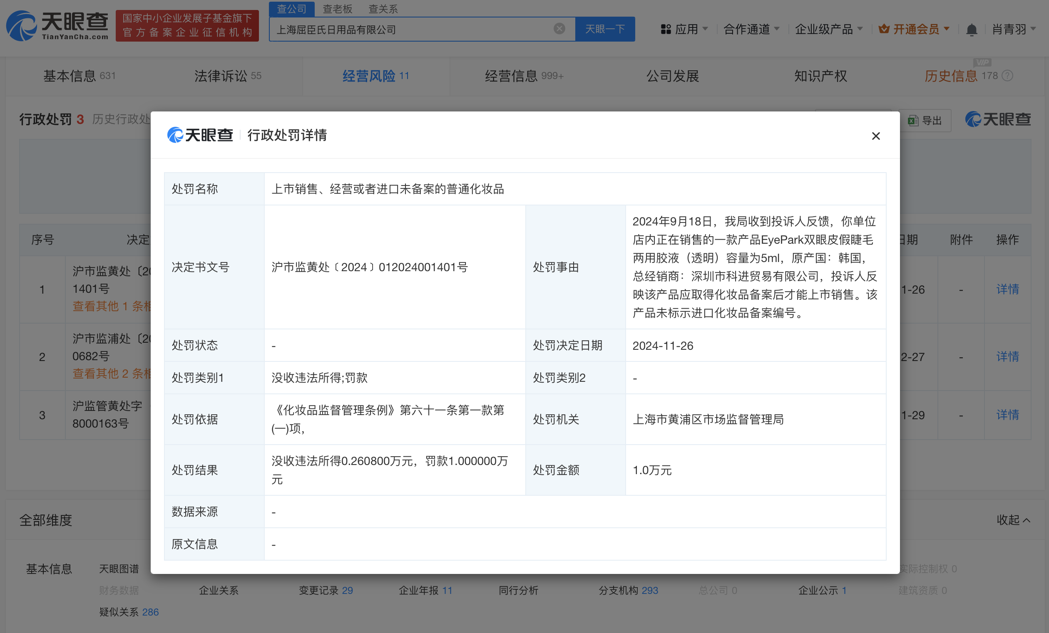Open the 法律诉讼 tab
The width and height of the screenshot is (1049, 633).
[227, 76]
